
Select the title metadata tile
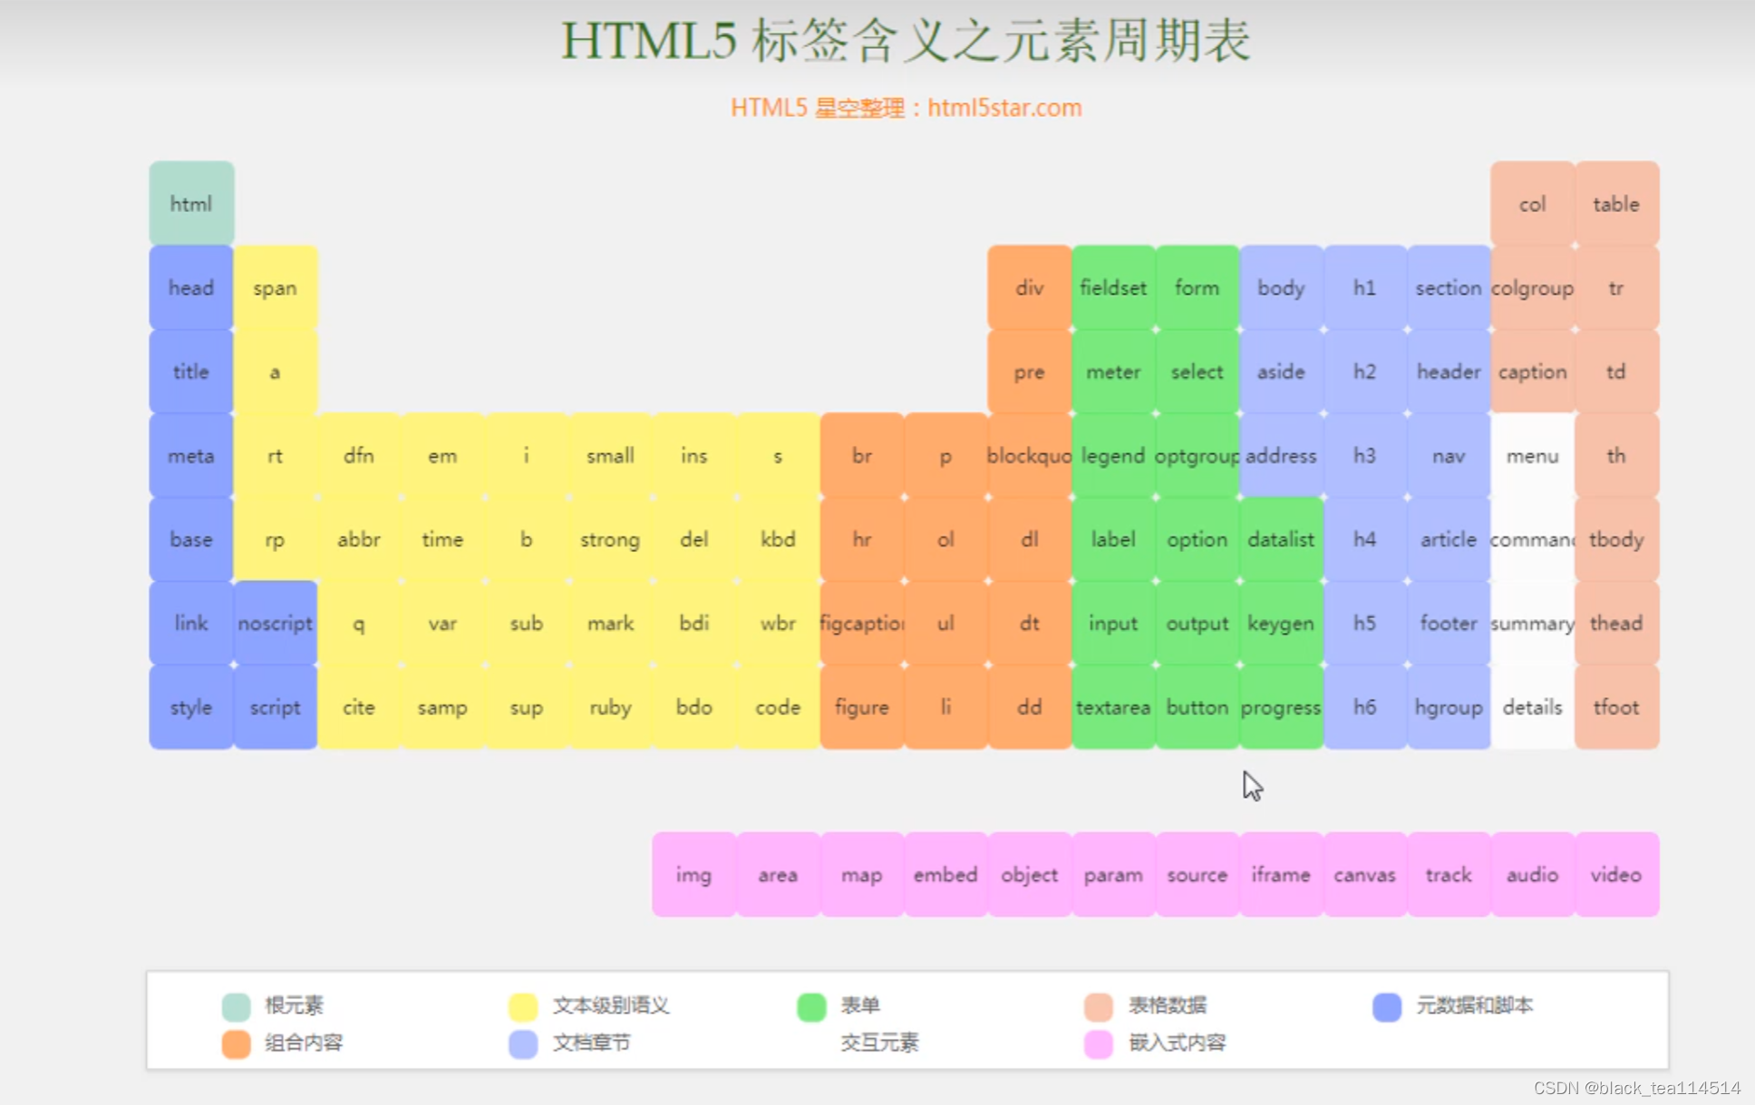(x=191, y=372)
